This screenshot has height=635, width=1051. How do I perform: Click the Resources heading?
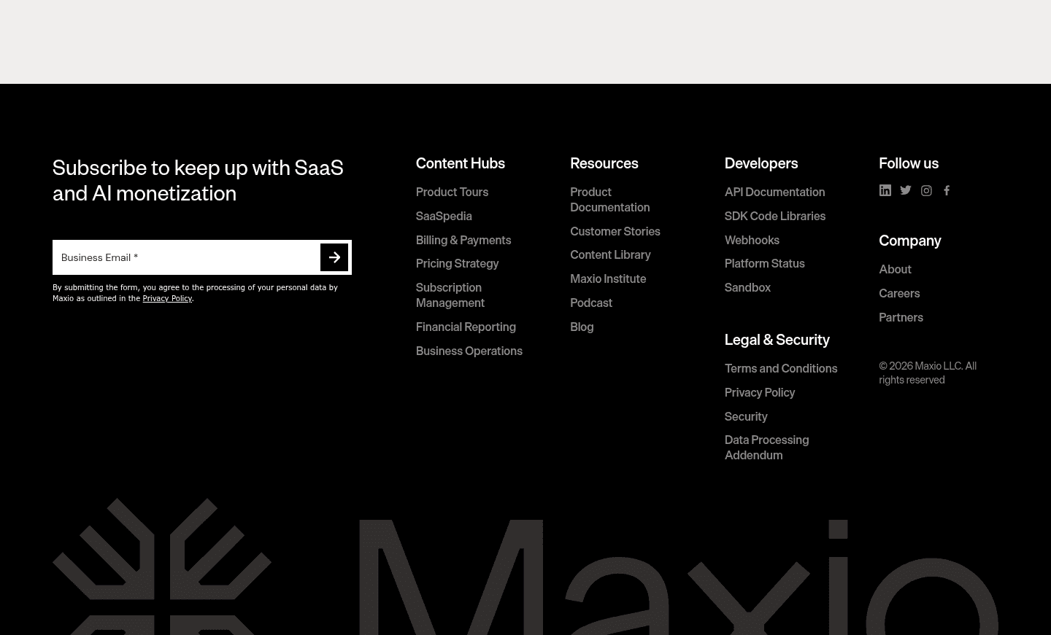tap(604, 163)
